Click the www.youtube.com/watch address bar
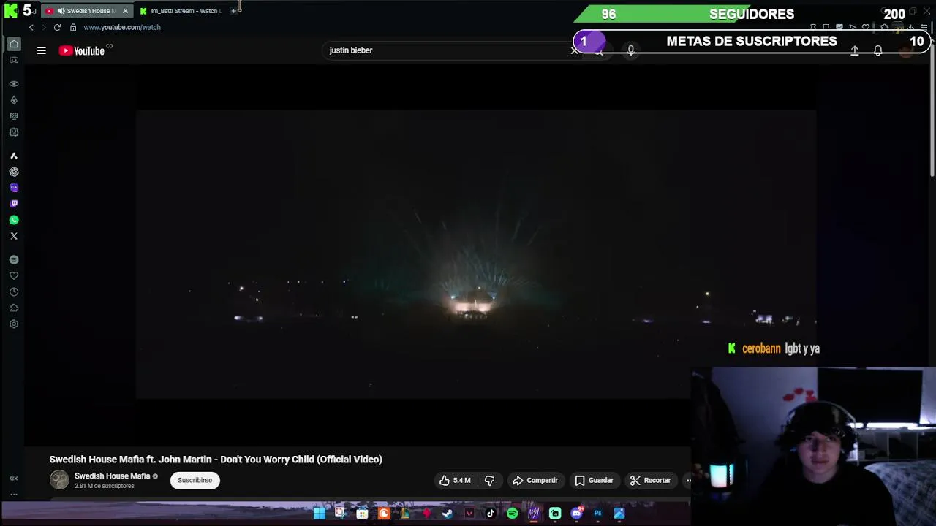This screenshot has height=526, width=936. tap(122, 27)
